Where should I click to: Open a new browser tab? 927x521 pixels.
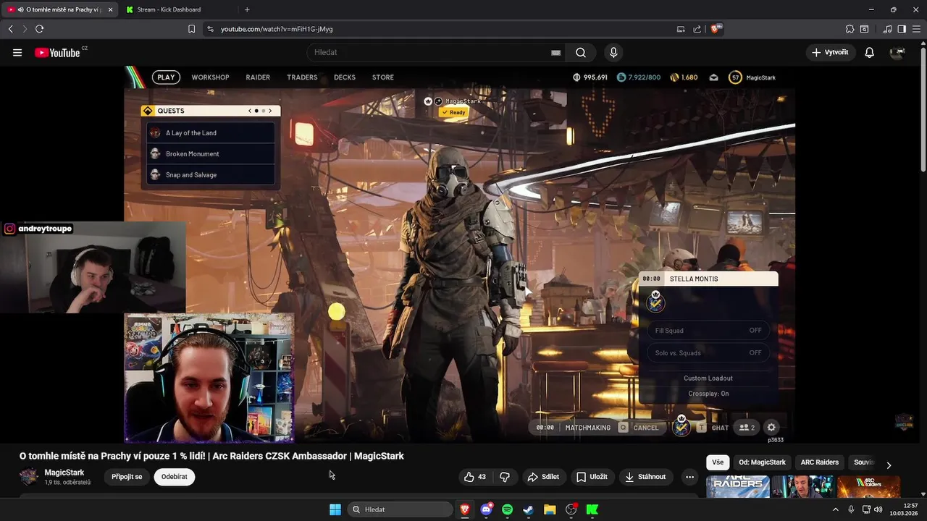pyautogui.click(x=247, y=9)
